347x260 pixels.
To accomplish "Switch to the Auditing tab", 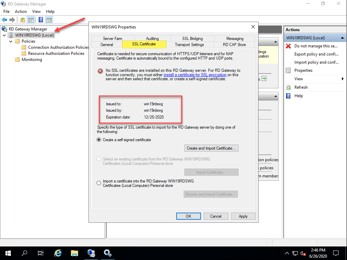I will click(152, 38).
